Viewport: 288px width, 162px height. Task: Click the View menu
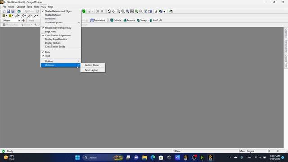tap(44, 7)
